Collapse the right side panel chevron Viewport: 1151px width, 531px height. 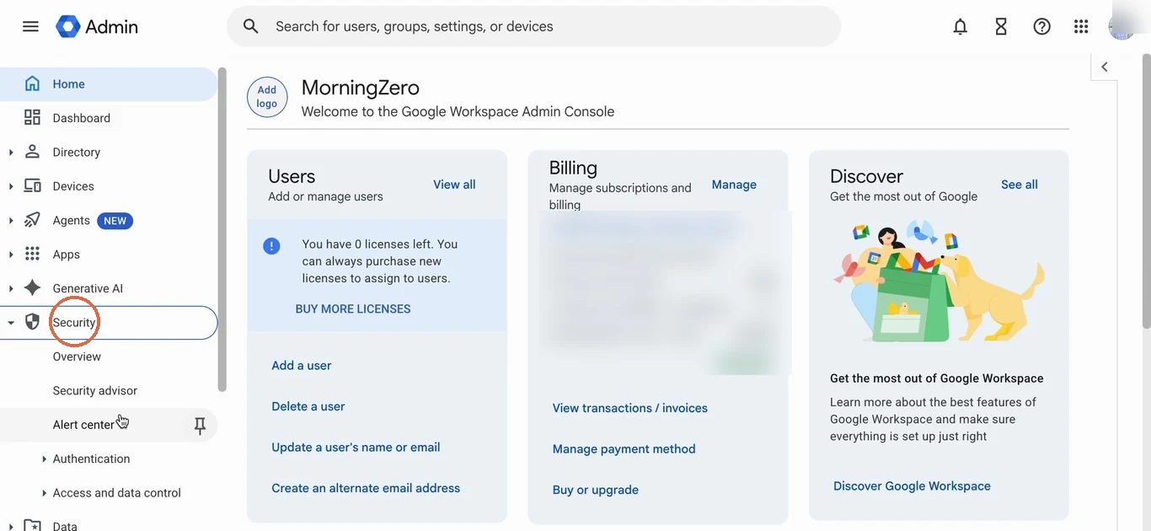1104,67
